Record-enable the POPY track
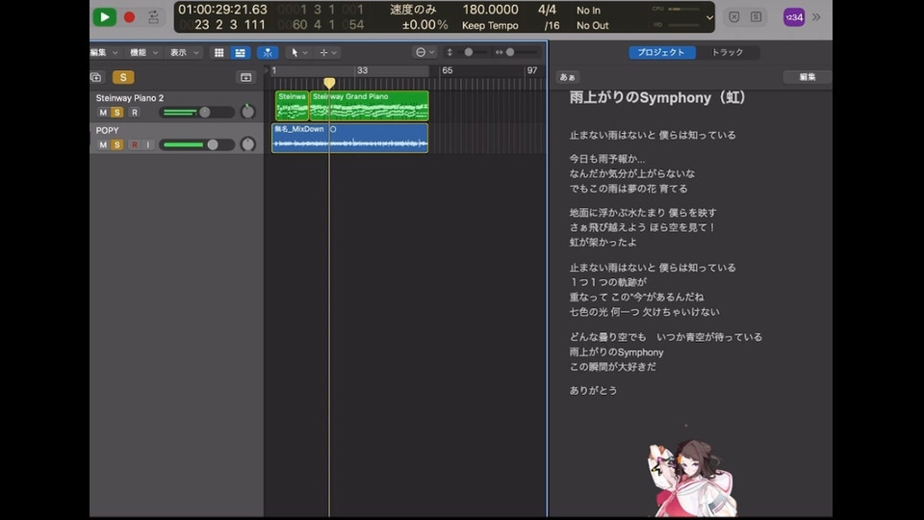The width and height of the screenshot is (924, 520). [x=135, y=144]
